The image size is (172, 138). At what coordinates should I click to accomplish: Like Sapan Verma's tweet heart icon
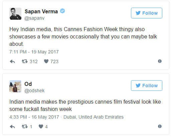click(x=46, y=61)
